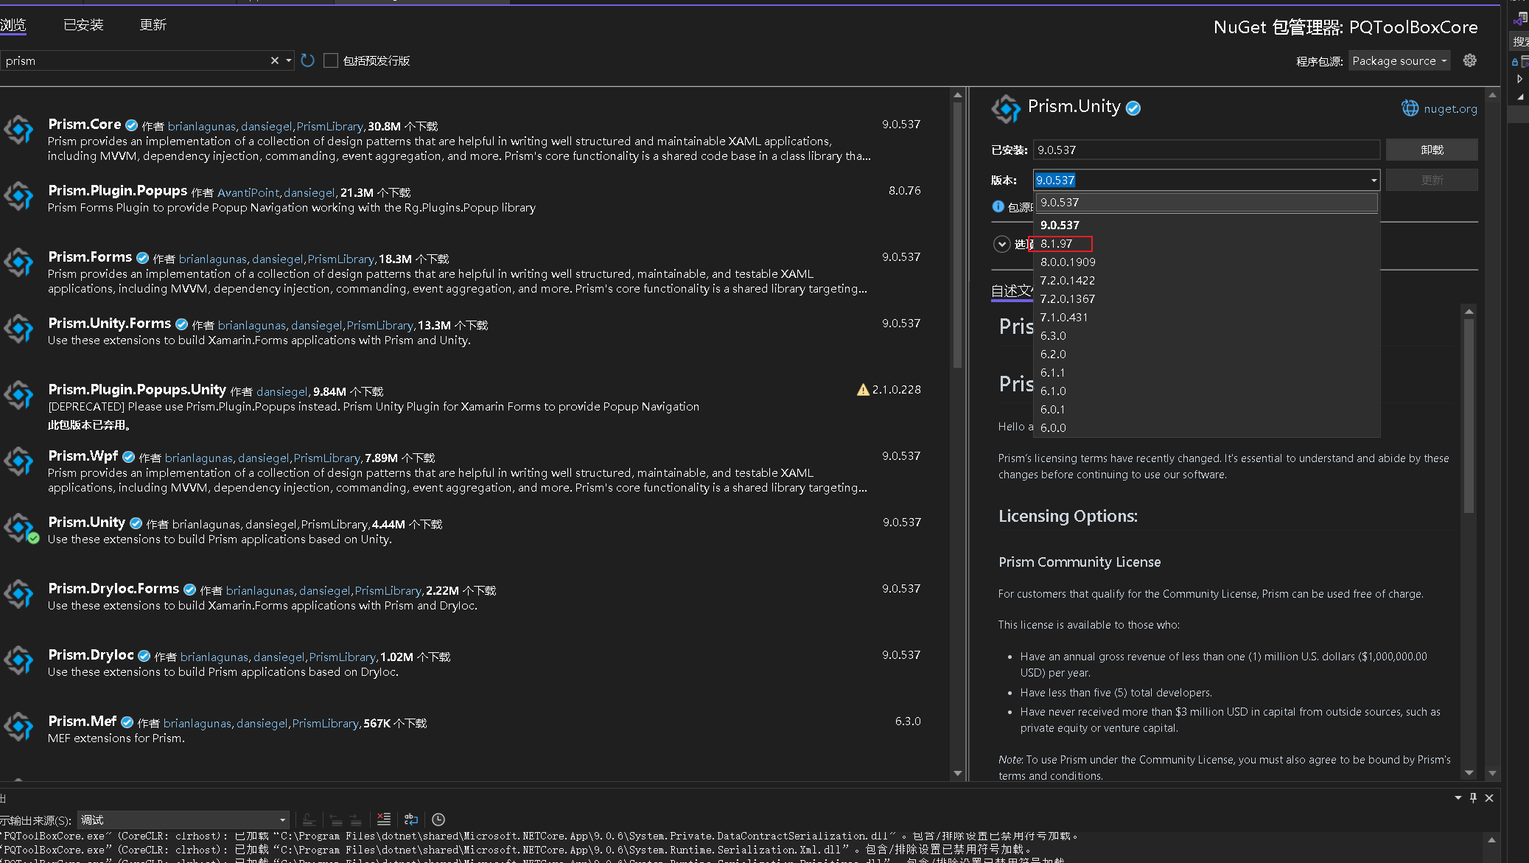Click the installed version field 9.0.537
The image size is (1529, 863).
click(1206, 150)
